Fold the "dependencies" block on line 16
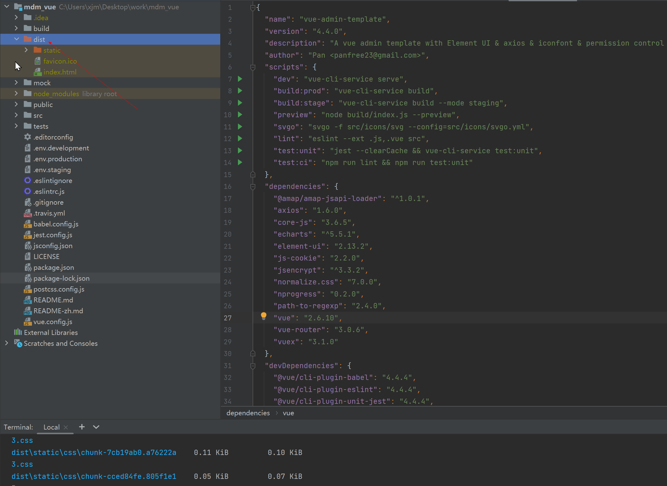This screenshot has height=486, width=667. pos(253,186)
